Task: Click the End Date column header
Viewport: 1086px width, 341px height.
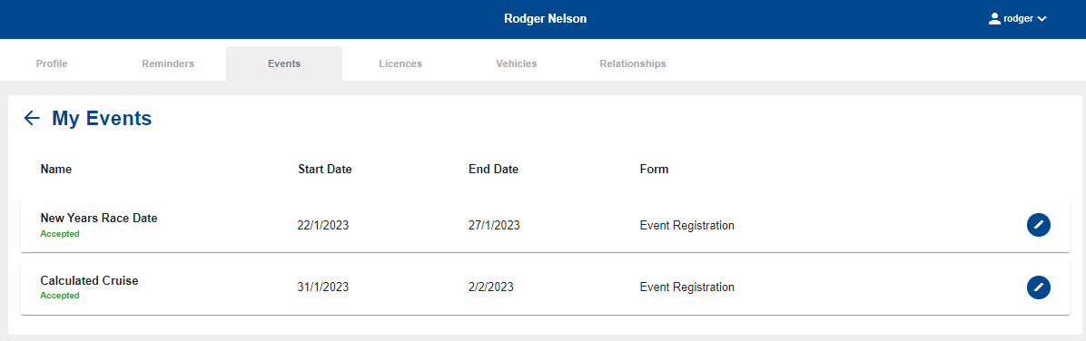Action: click(x=493, y=169)
